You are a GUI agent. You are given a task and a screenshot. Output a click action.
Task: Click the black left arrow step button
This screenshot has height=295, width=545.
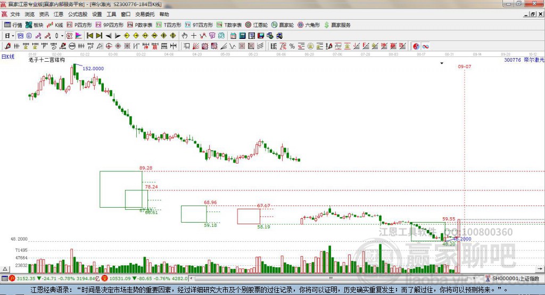(x=109, y=36)
